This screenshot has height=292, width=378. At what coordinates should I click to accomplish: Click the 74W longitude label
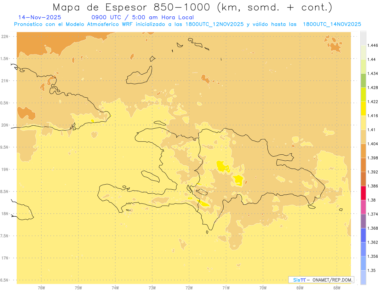[115, 288]
